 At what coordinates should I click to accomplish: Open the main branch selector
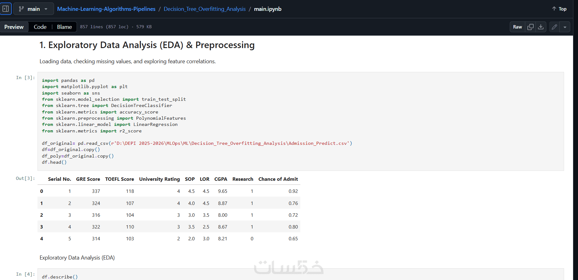(34, 9)
